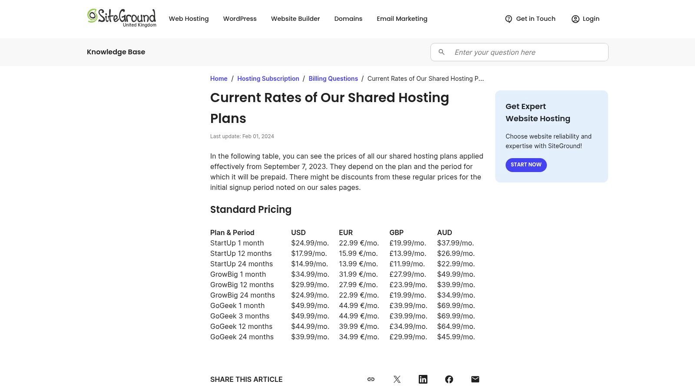The width and height of the screenshot is (695, 391).
Task: Click the $26.99/mo. AUD price
Action: (x=456, y=253)
